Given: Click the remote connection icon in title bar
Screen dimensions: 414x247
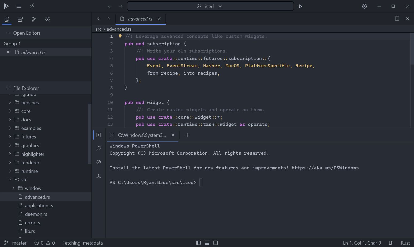Looking at the screenshot, I should pos(32,6).
